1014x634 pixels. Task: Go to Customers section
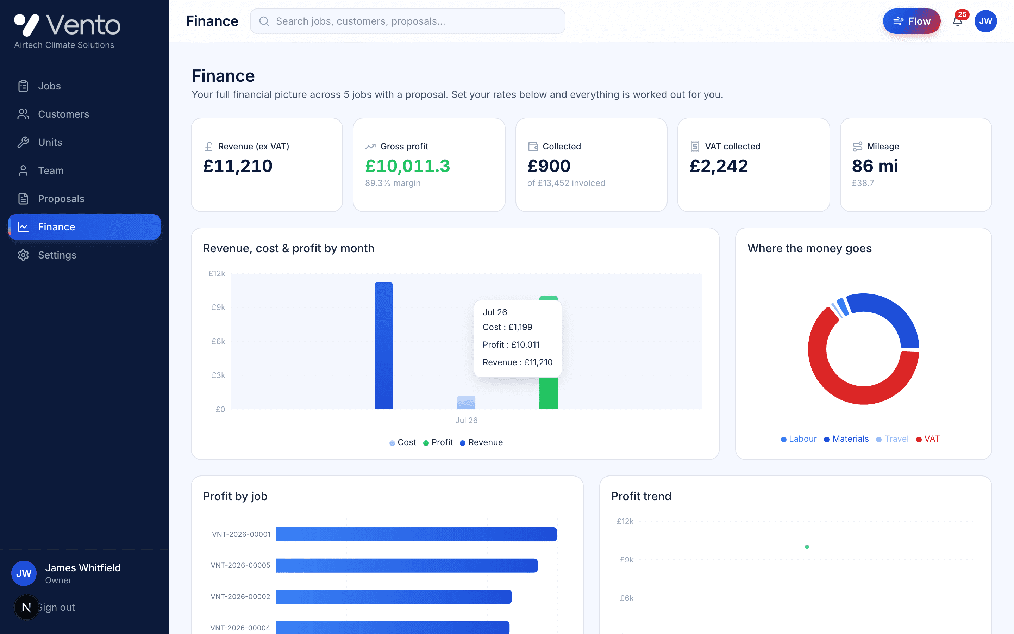tap(84, 114)
